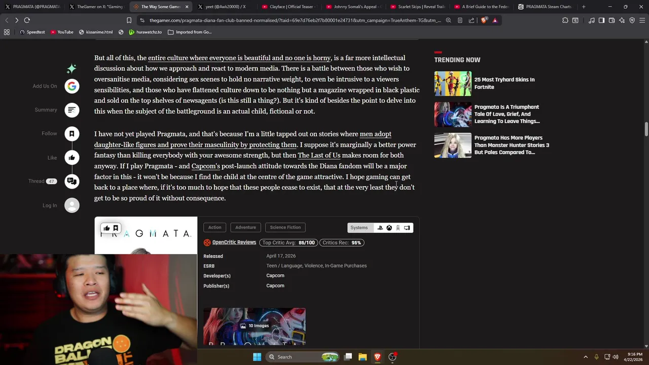Toggle the browser sidebar panel

601,20
